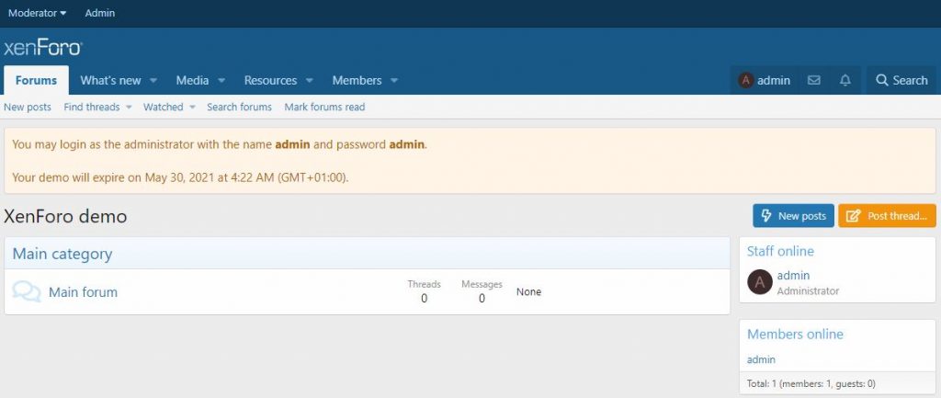This screenshot has height=398, width=941.
Task: Open the Members tab
Action: pos(357,81)
